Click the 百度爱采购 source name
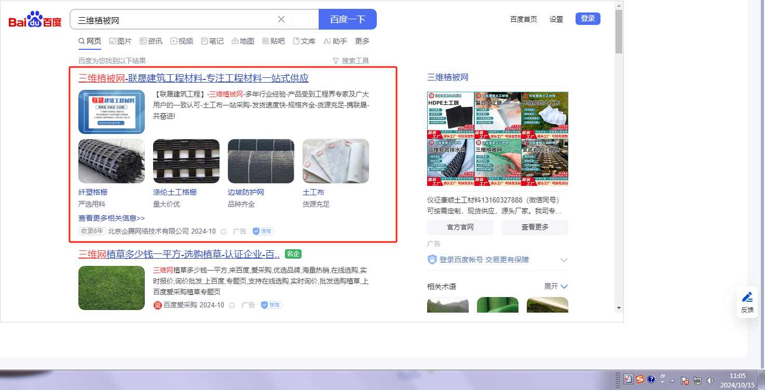The height and width of the screenshot is (390, 765). click(181, 305)
